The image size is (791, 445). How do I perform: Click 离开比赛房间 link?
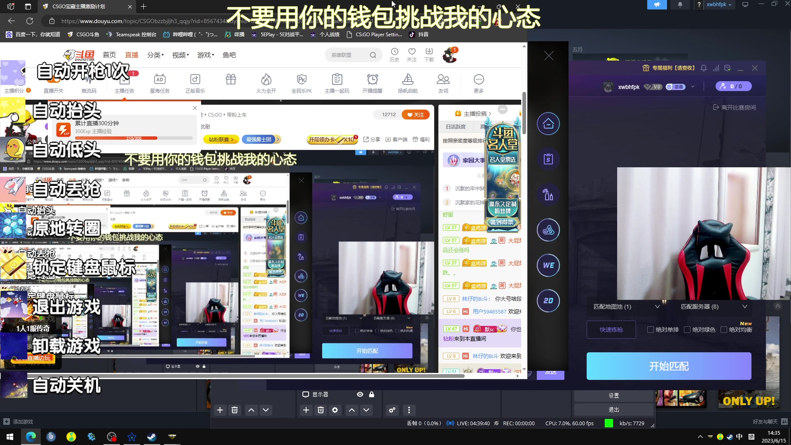[x=735, y=108]
